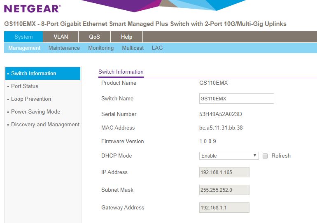Tick the Refresh checkbox

[265, 156]
